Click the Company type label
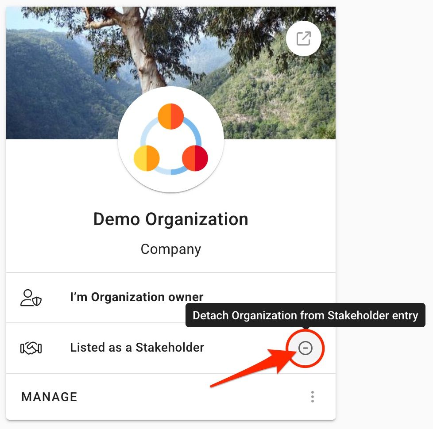Image resolution: width=433 pixels, height=429 pixels. [x=170, y=249]
